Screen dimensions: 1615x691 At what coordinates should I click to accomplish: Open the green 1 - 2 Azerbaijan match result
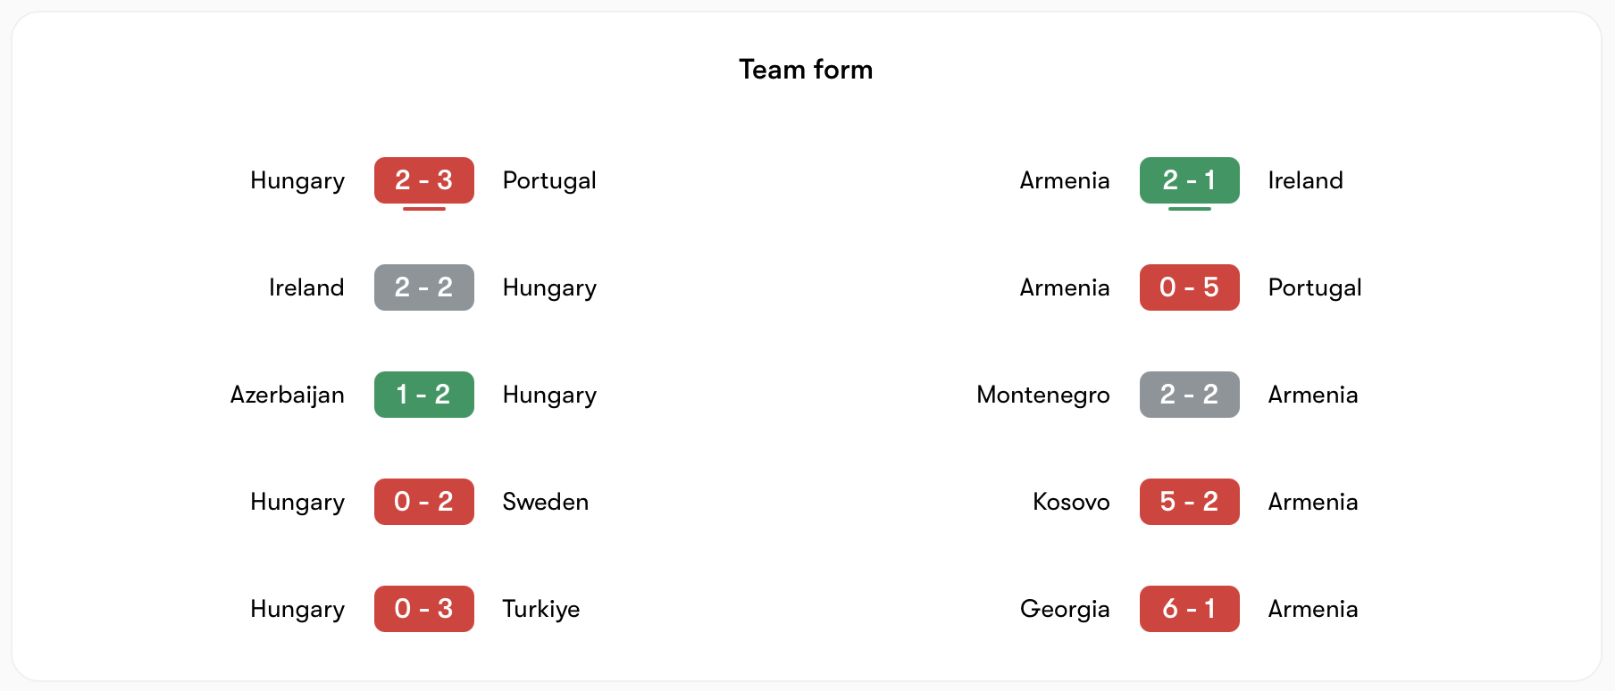point(423,395)
